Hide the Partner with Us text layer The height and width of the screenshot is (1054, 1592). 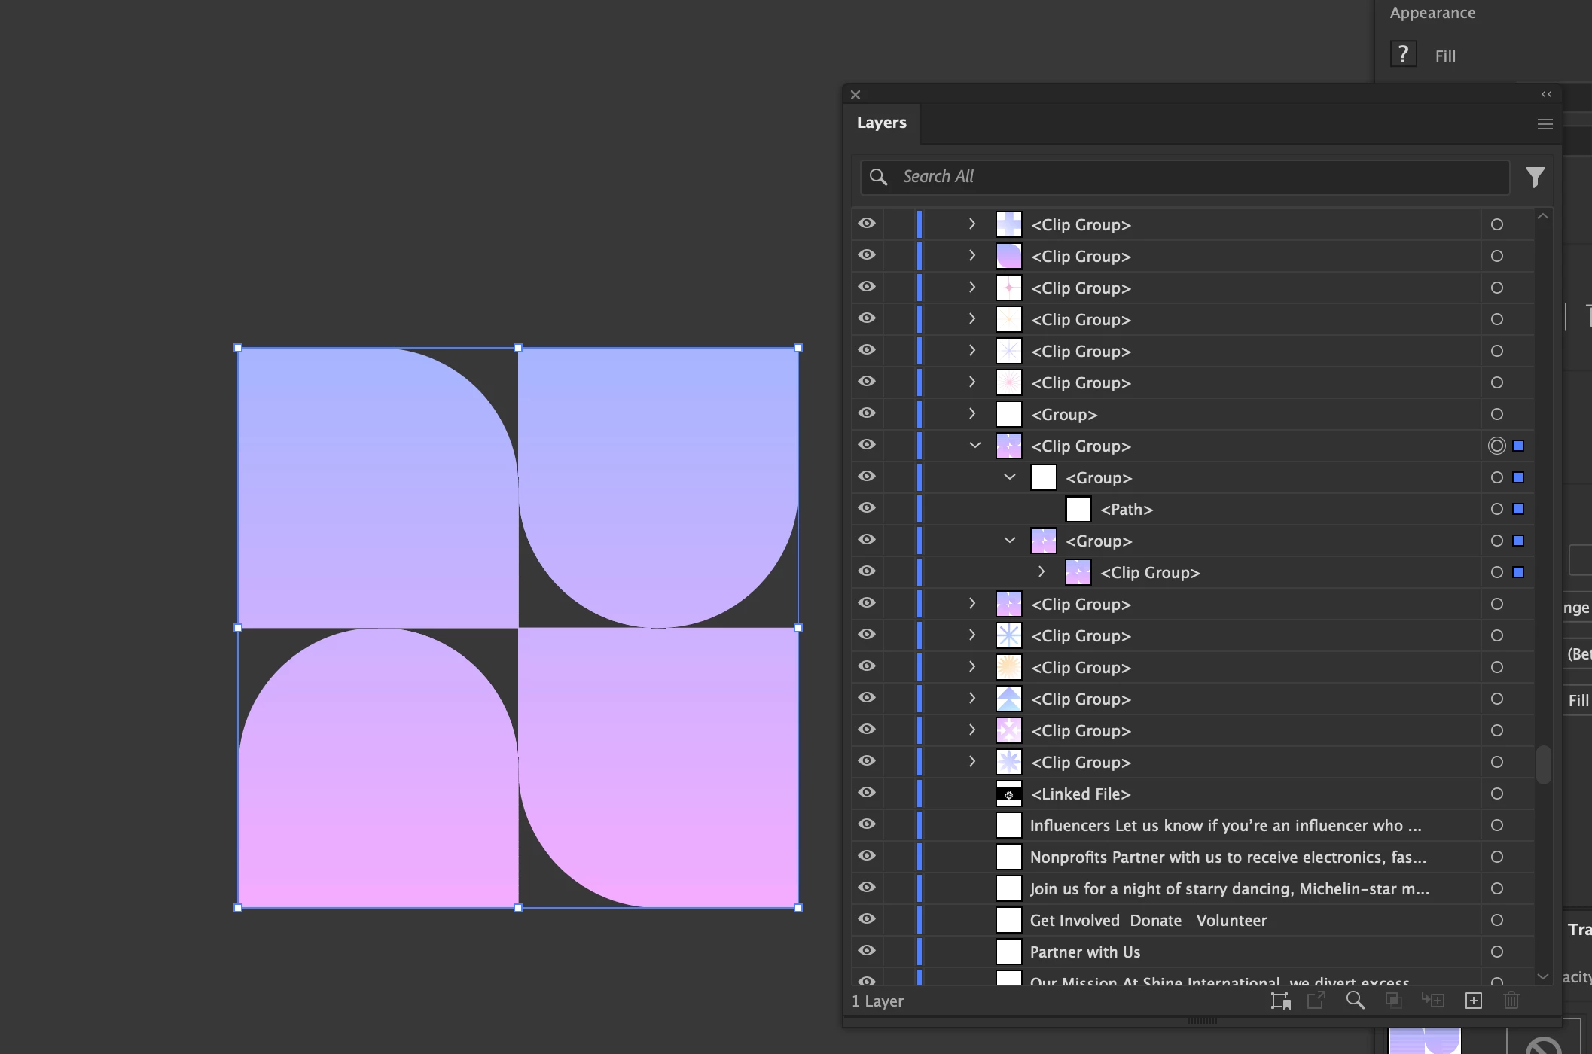867,951
